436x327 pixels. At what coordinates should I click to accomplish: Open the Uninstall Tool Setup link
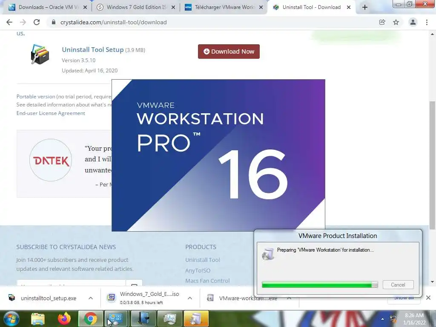coord(92,49)
